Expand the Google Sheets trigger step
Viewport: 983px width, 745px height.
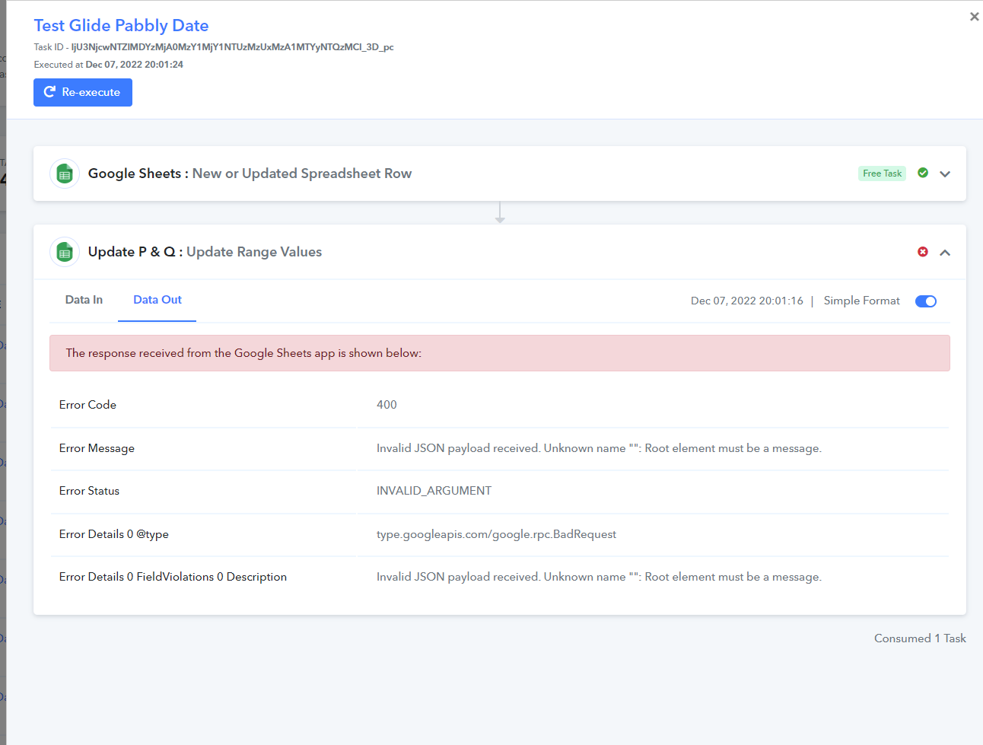point(945,174)
